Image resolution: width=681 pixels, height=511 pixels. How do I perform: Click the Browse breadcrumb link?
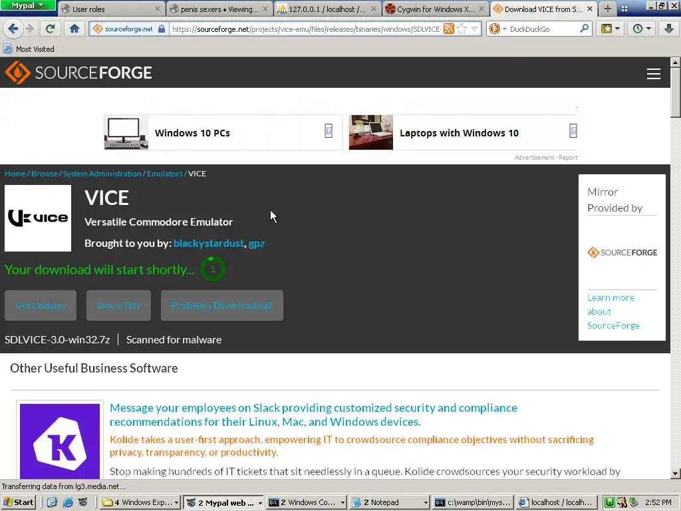[45, 174]
